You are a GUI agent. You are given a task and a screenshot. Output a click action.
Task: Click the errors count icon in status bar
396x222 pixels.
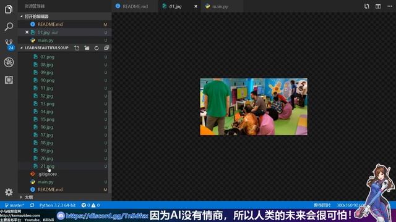point(85,205)
